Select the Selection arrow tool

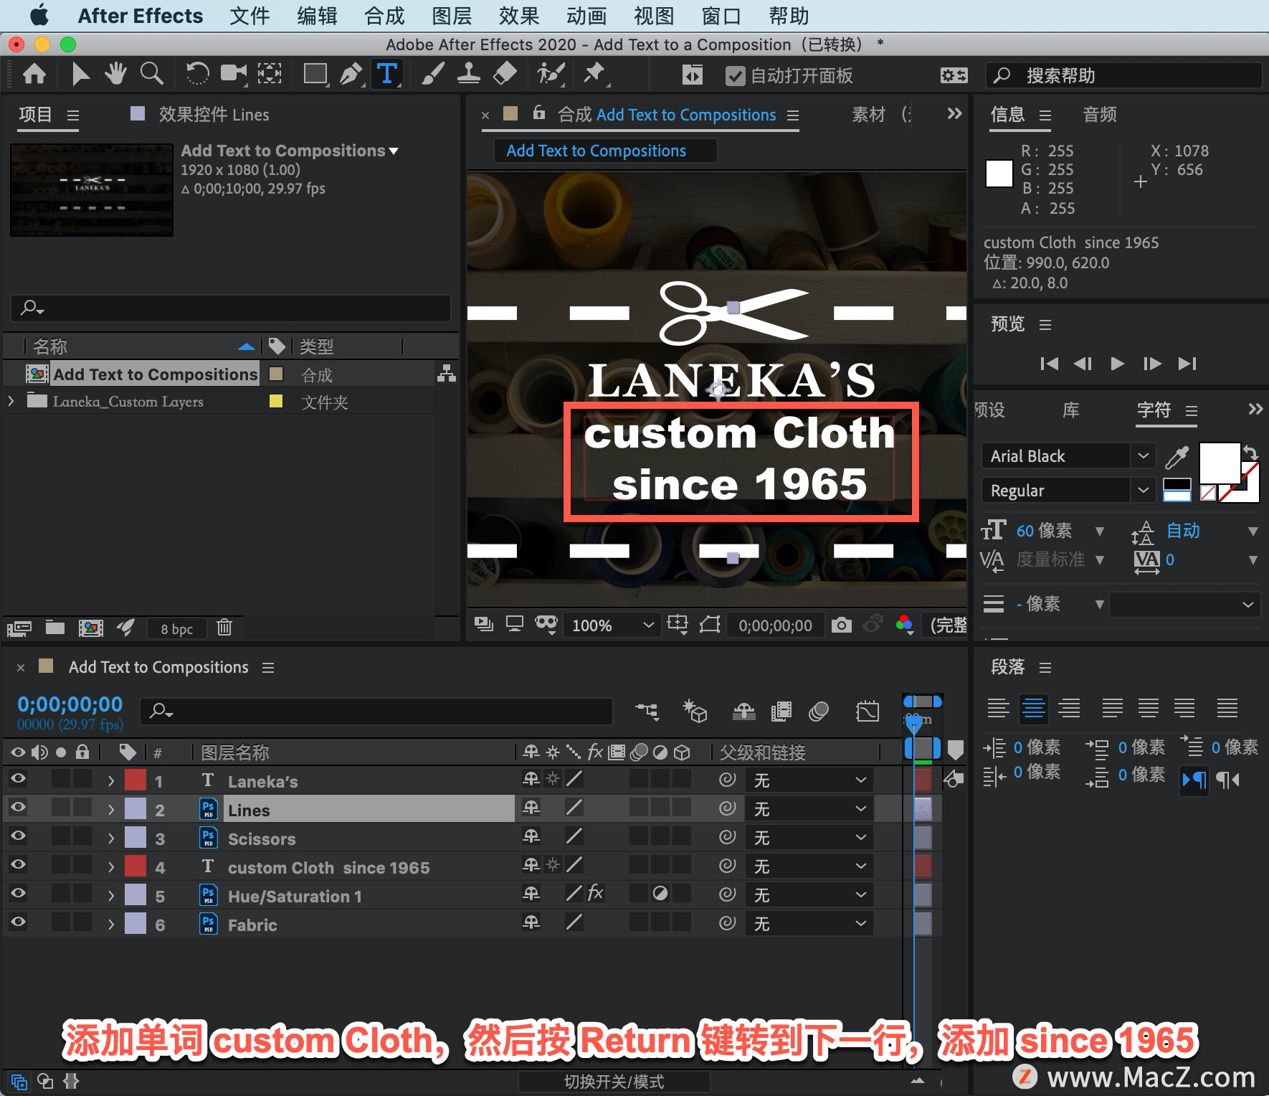click(x=80, y=74)
